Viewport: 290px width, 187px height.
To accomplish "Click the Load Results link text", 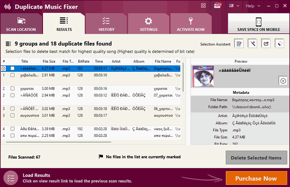I will tap(36, 175).
